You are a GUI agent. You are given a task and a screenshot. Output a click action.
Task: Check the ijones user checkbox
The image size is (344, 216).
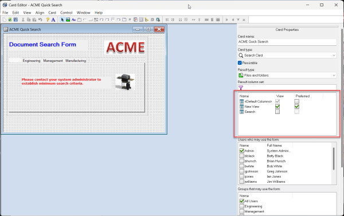[x=242, y=176]
